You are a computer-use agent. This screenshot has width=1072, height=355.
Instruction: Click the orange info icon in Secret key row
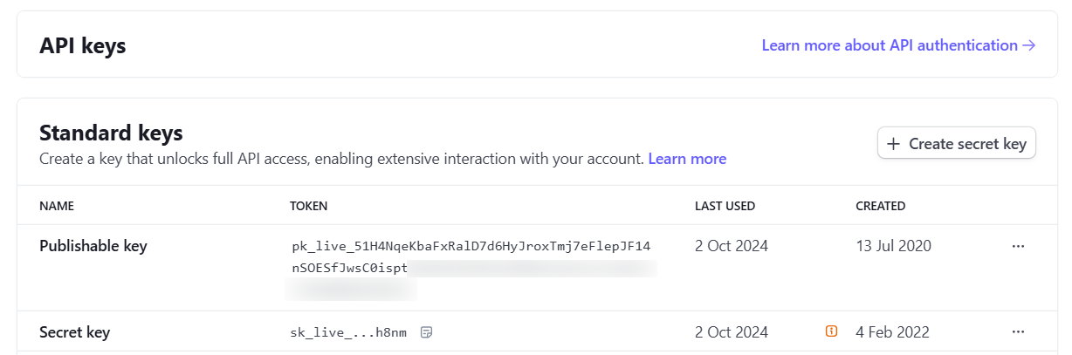click(x=832, y=331)
